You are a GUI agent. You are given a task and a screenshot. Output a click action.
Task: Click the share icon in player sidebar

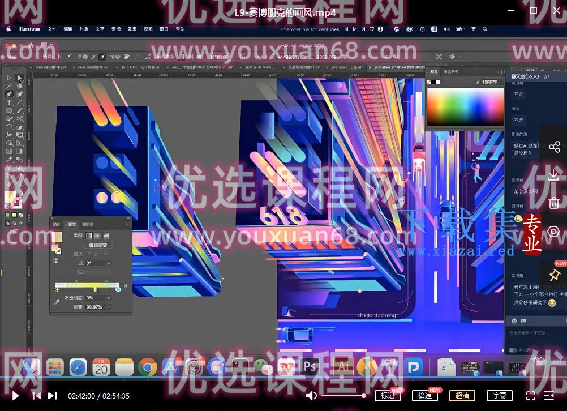click(x=555, y=147)
